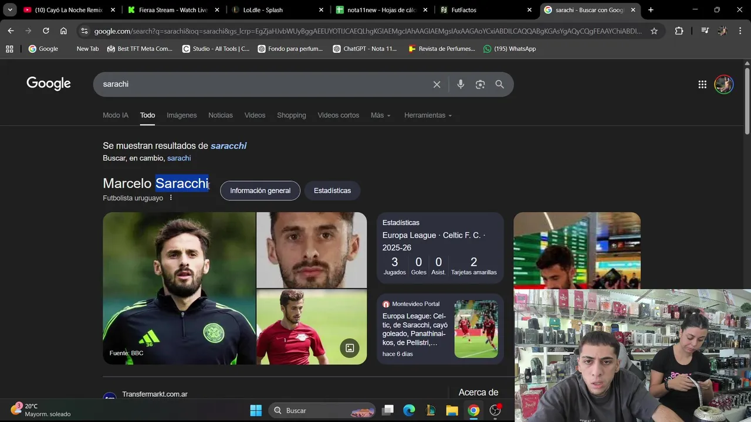Open the tab search dropdown arrow
Viewport: 751px width, 422px height.
(x=10, y=10)
